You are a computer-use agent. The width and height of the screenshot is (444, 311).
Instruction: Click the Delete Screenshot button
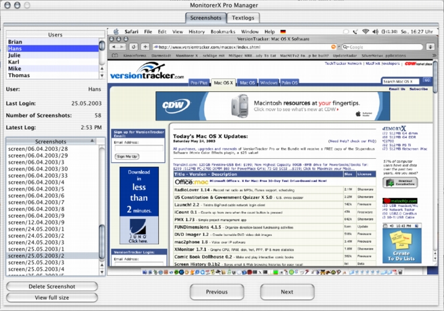pyautogui.click(x=52, y=287)
